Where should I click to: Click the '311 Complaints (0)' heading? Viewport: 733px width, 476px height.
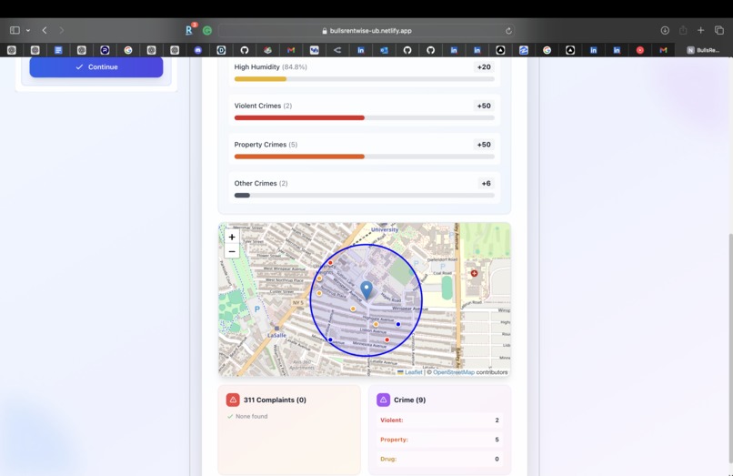(275, 400)
